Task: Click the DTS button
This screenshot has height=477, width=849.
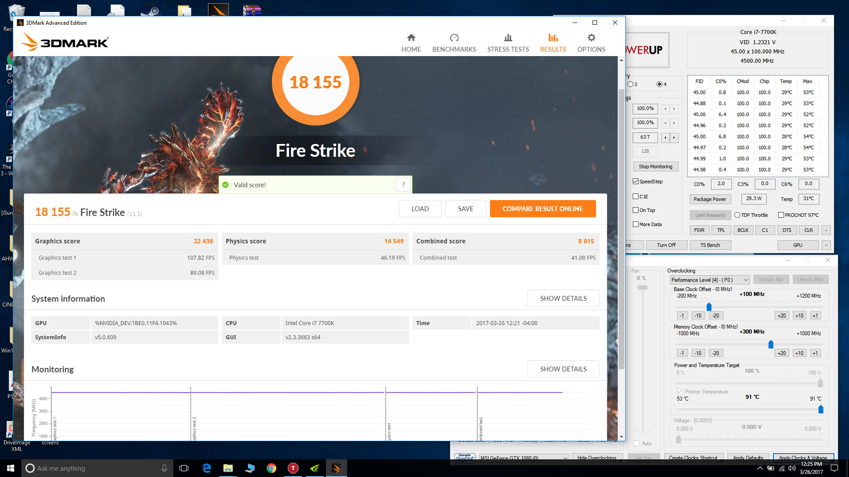Action: tap(787, 230)
